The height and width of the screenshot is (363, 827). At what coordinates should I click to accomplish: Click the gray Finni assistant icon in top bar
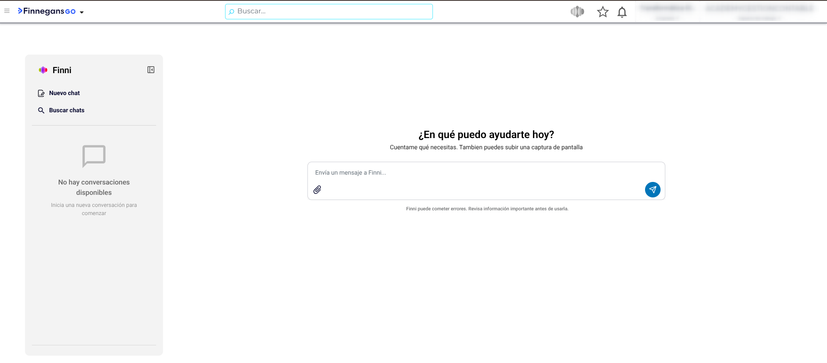tap(577, 12)
